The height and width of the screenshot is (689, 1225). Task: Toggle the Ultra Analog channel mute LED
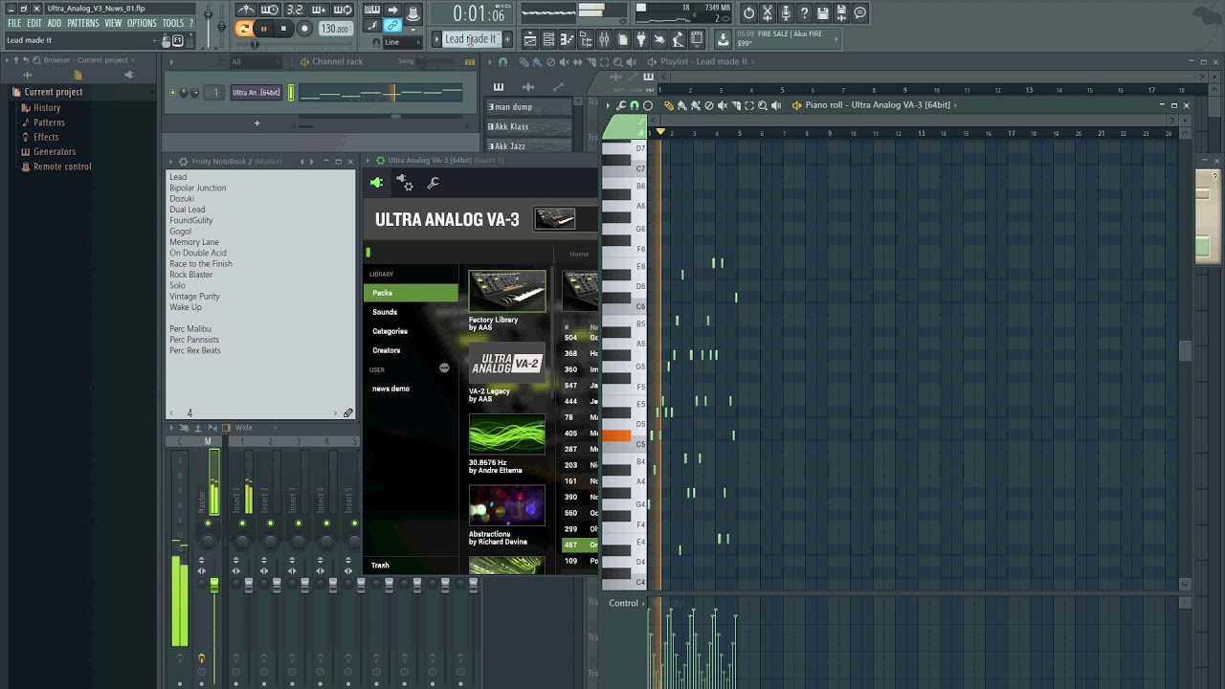pos(173,93)
